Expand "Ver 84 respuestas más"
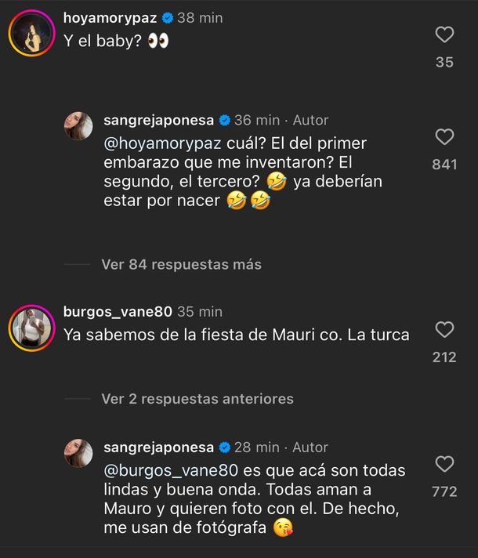Image resolution: width=478 pixels, height=558 pixels. 181,264
